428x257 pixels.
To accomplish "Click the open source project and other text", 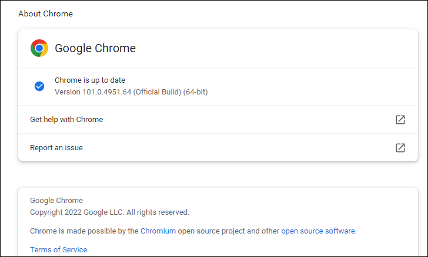I will click(x=229, y=231).
